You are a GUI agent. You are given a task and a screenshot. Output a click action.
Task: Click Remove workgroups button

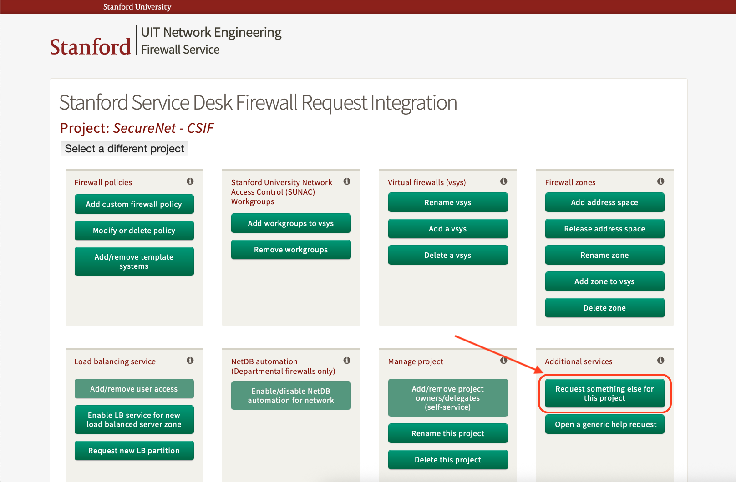(x=291, y=250)
